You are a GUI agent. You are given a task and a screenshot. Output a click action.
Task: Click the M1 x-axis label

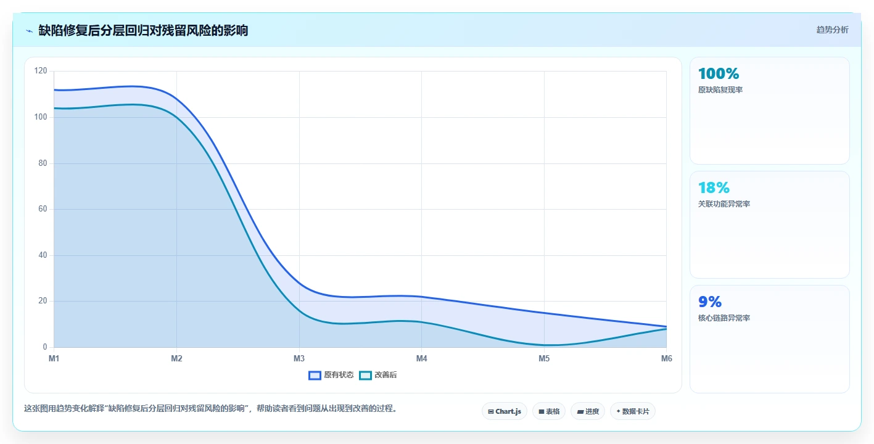coord(54,358)
